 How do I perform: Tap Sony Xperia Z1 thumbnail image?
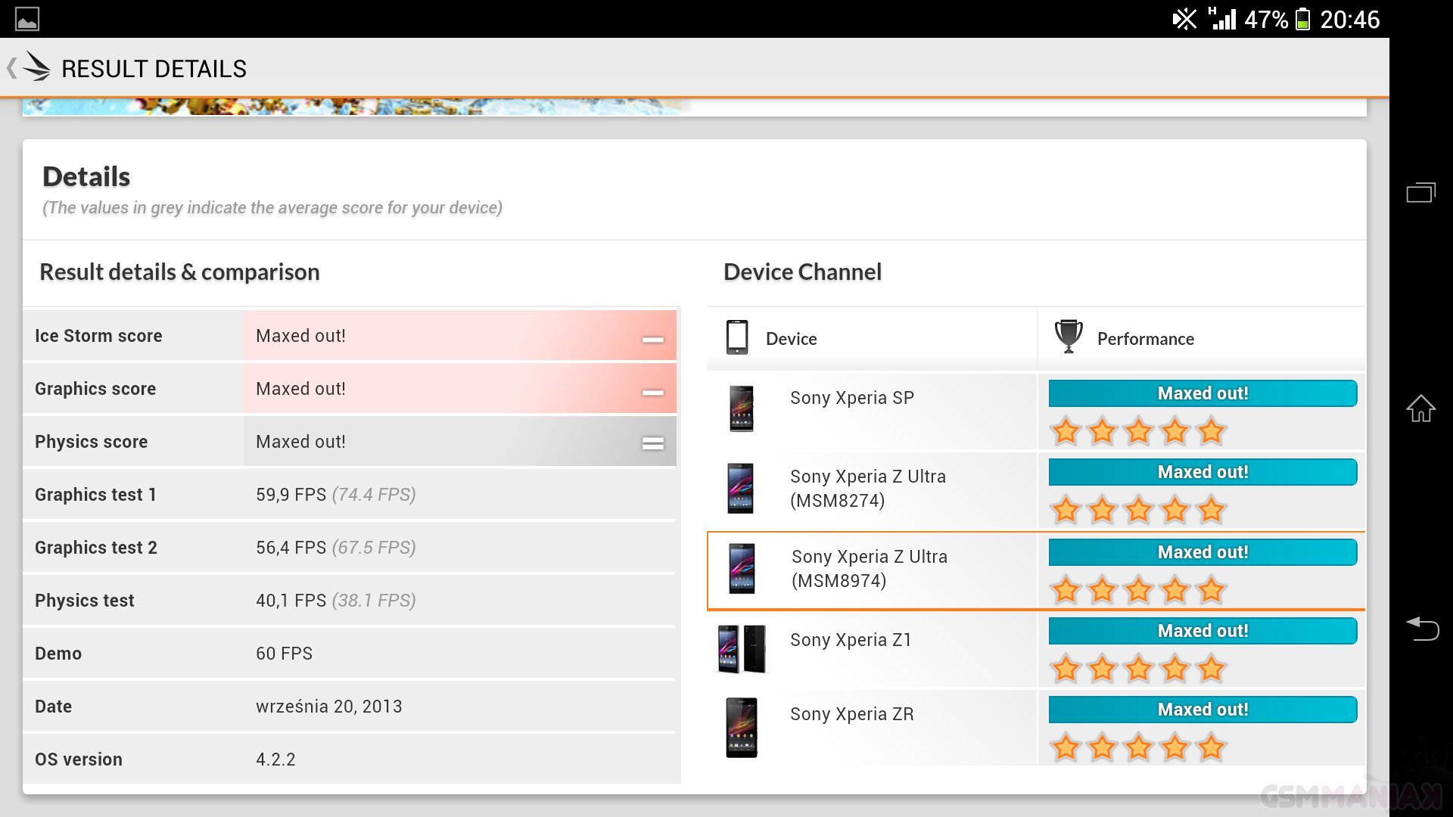(742, 648)
